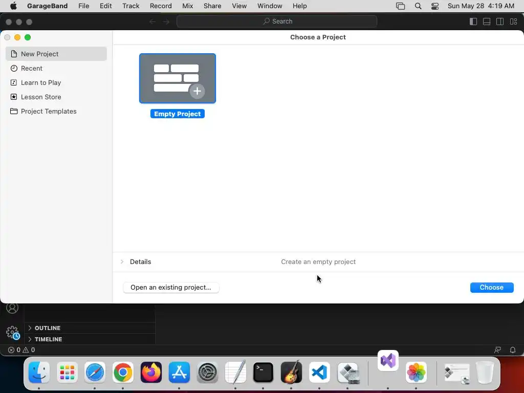Click the Project Templates folder icon
Viewport: 524px width, 393px height.
tap(14, 111)
